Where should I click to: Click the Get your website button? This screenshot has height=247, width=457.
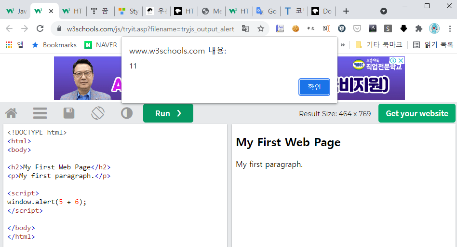(x=417, y=113)
